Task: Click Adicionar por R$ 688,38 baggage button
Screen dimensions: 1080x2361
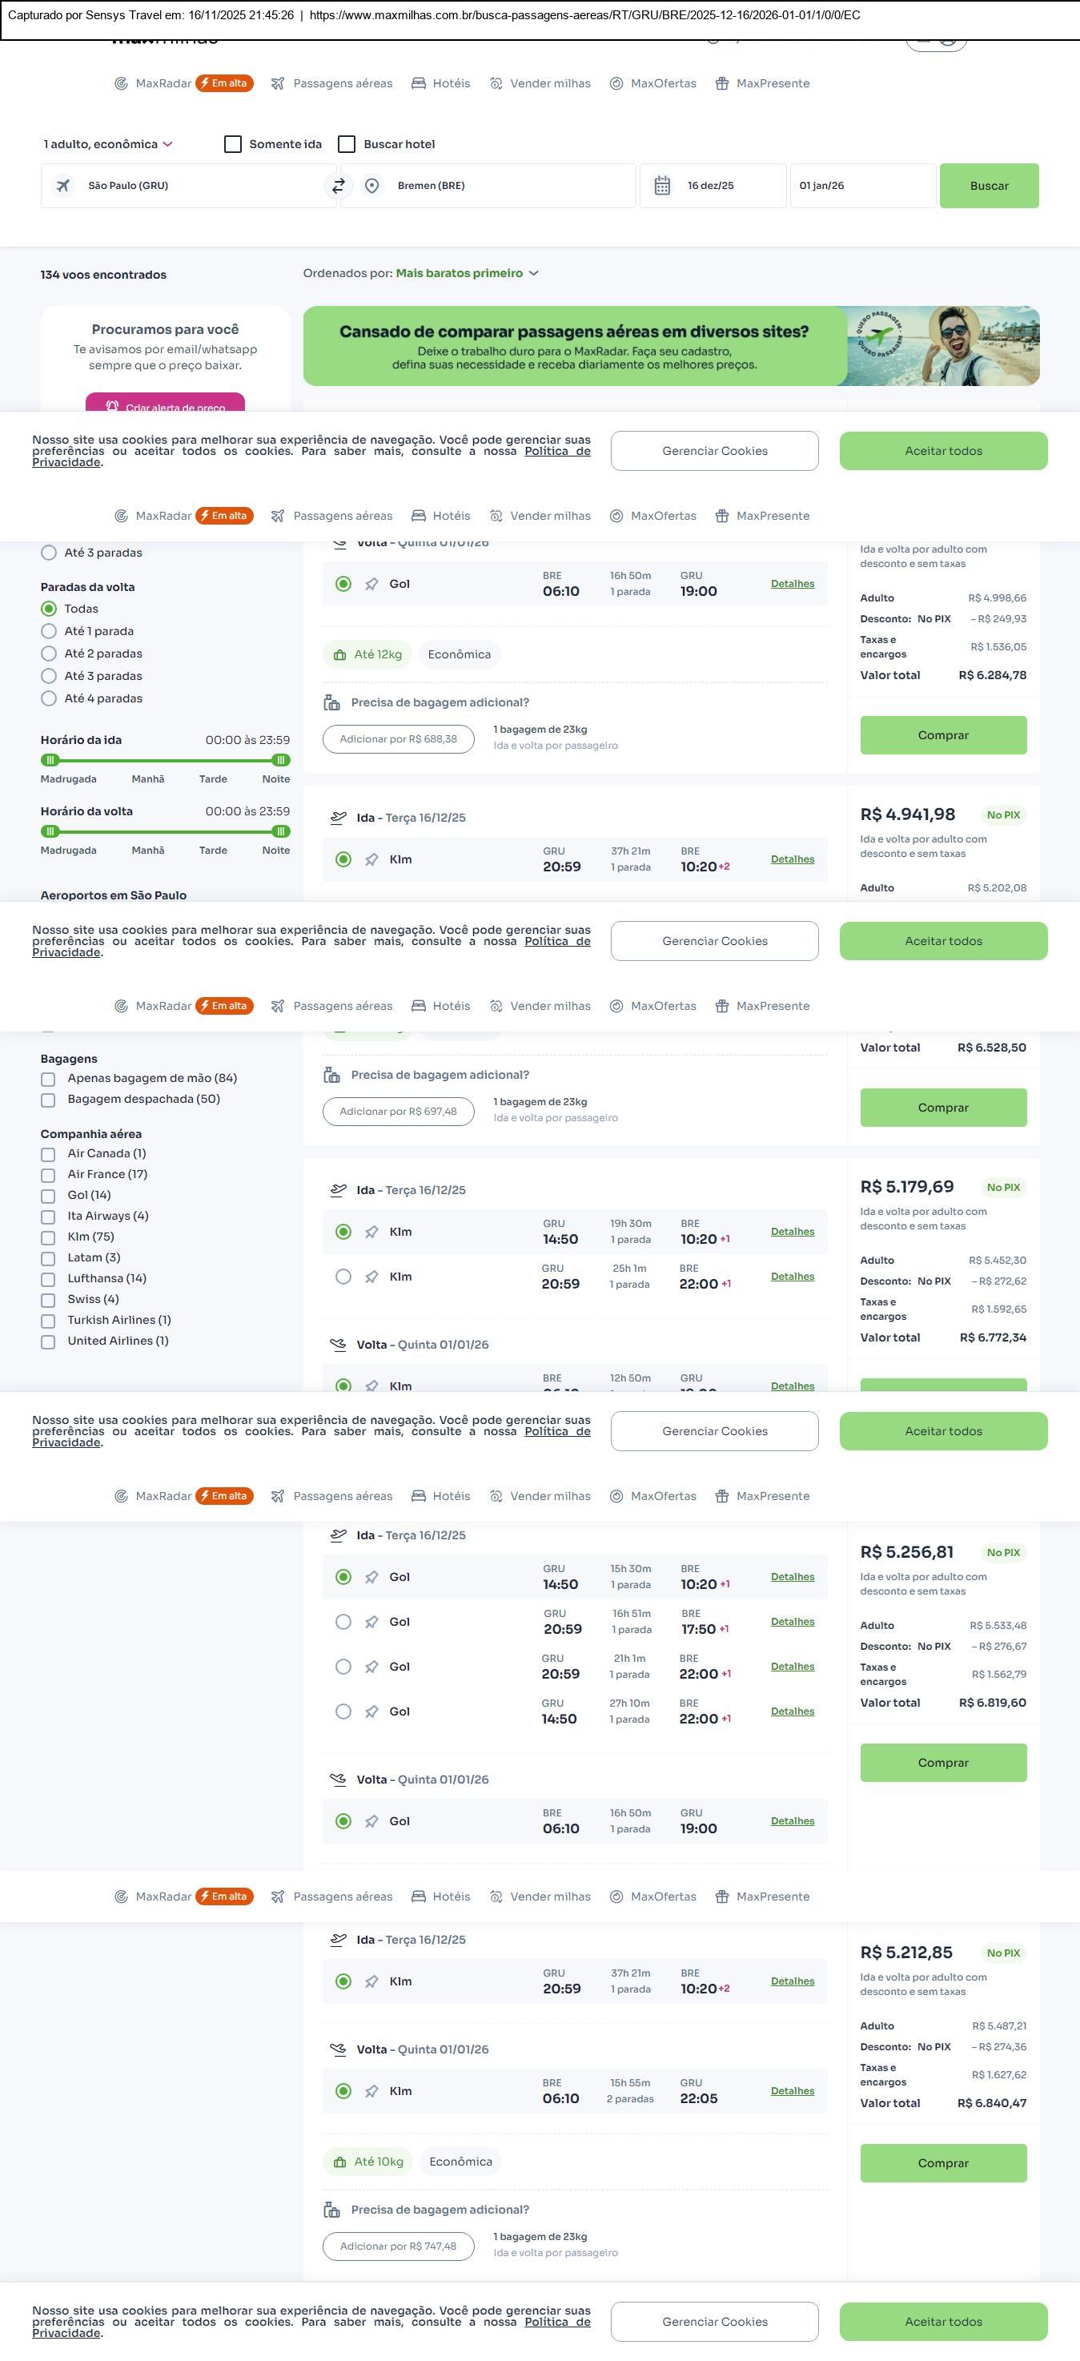Action: (398, 738)
